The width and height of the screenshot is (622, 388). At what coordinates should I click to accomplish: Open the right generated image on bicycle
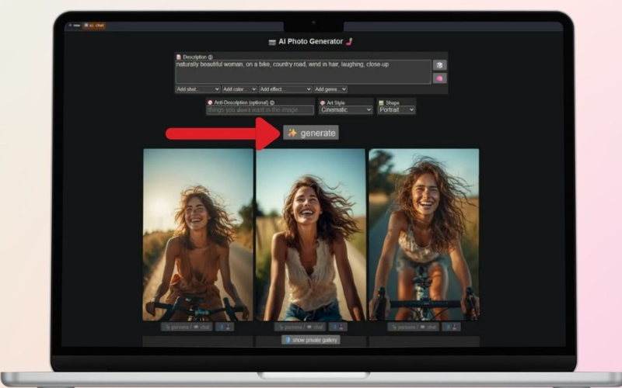coord(424,234)
